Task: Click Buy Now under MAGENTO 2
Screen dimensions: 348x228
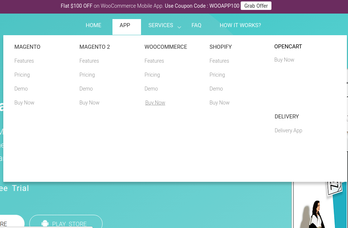Action: pos(89,103)
